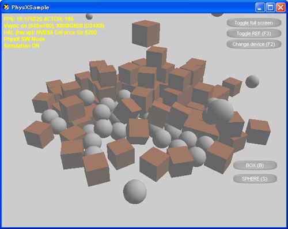Click the Simulation ON text
288x229 pixels.
point(21,46)
